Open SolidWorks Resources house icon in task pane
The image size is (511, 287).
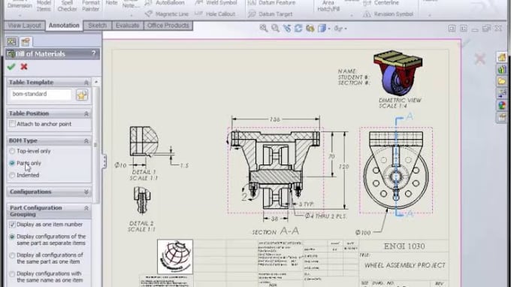(x=501, y=57)
